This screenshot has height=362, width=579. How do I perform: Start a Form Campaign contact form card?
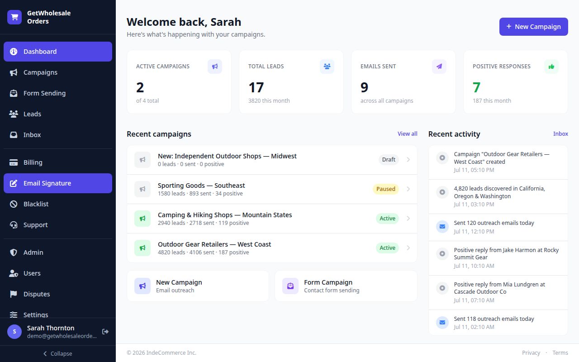pyautogui.click(x=346, y=286)
